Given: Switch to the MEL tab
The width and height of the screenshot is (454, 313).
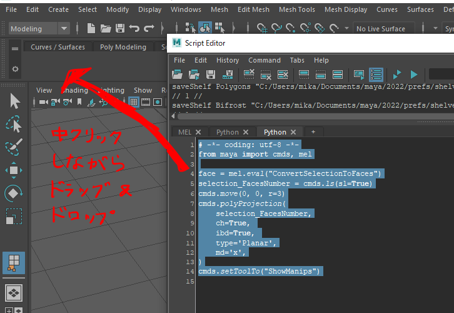Looking at the screenshot, I should point(184,132).
